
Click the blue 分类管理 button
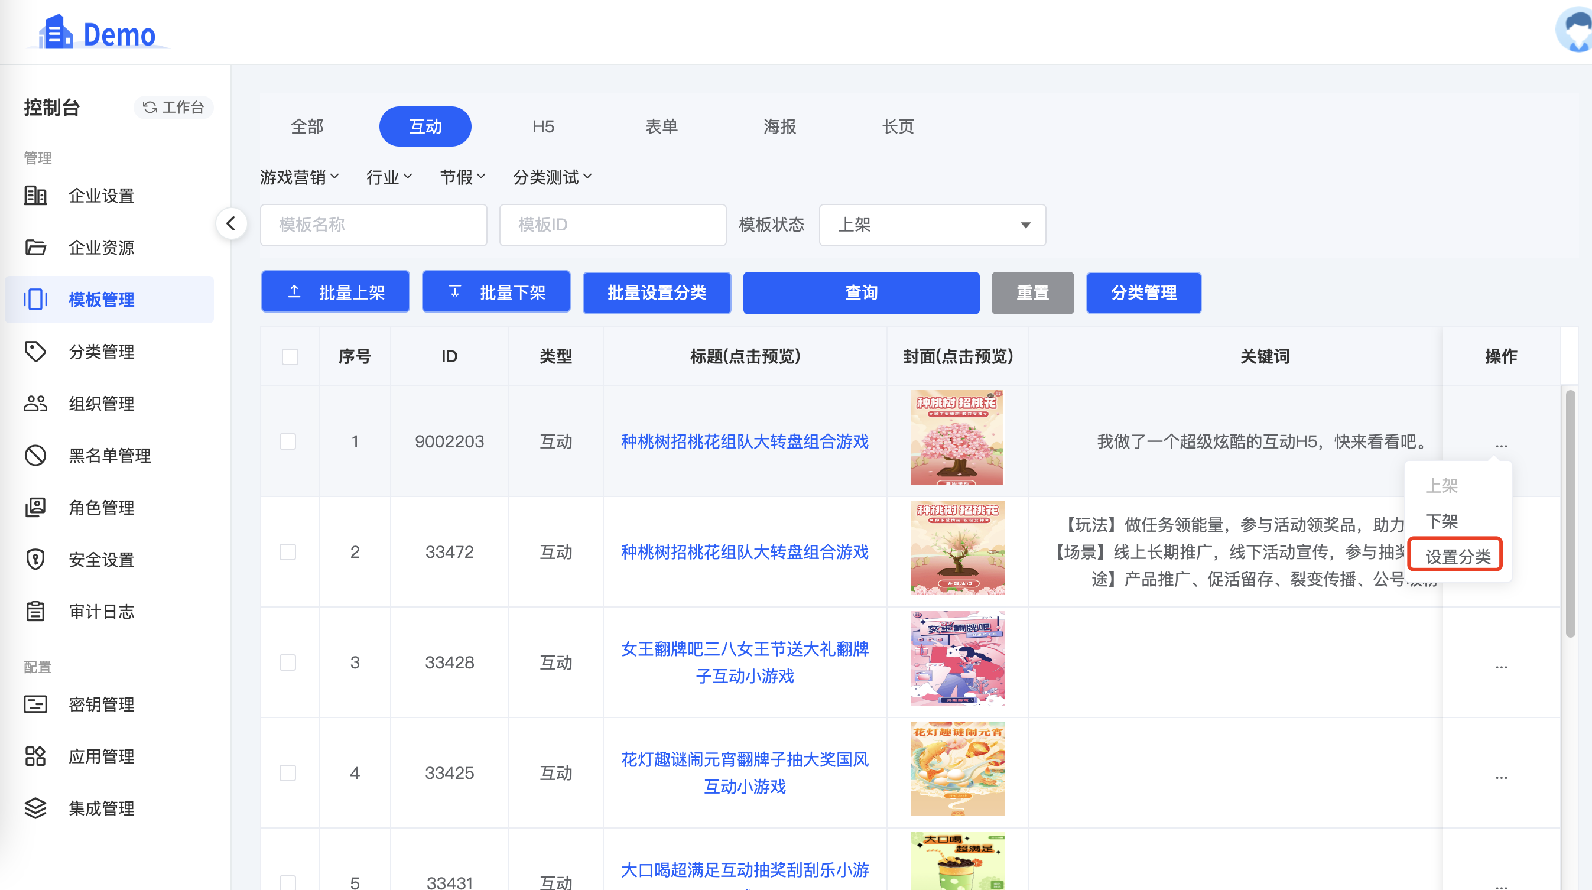1144,293
